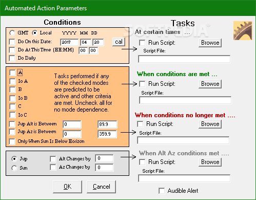Enable Jup Az is Between checkbox
This screenshot has width=256, height=200.
(12, 132)
